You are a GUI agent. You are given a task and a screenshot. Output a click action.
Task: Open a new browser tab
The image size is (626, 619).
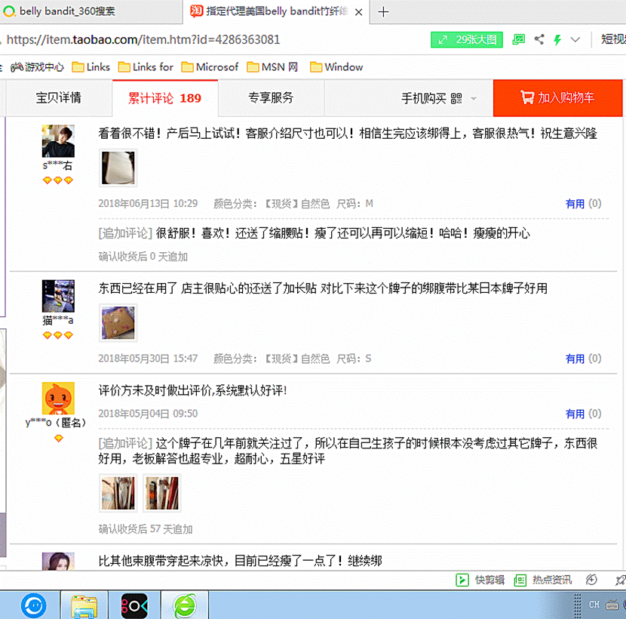pos(383,11)
